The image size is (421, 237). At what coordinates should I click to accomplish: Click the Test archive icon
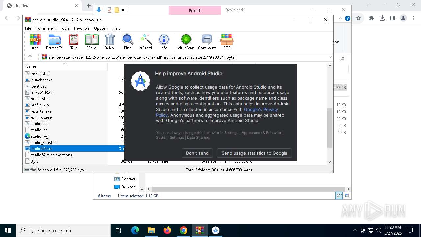74,42
